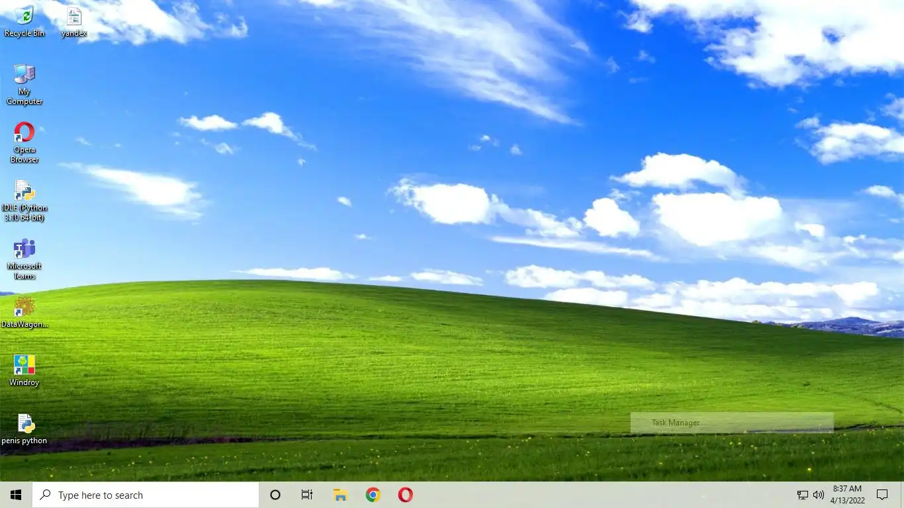Viewport: 904px width, 508px height.
Task: Select the IDLE Python 3.10 shortcut
Action: click(24, 200)
